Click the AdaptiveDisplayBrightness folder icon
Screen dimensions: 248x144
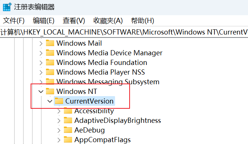[x=68, y=120]
